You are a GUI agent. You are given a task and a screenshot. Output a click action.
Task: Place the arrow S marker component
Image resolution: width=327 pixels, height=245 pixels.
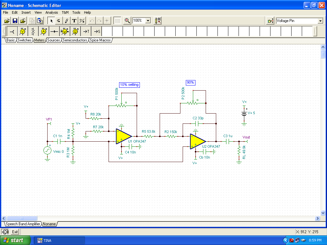96,32
